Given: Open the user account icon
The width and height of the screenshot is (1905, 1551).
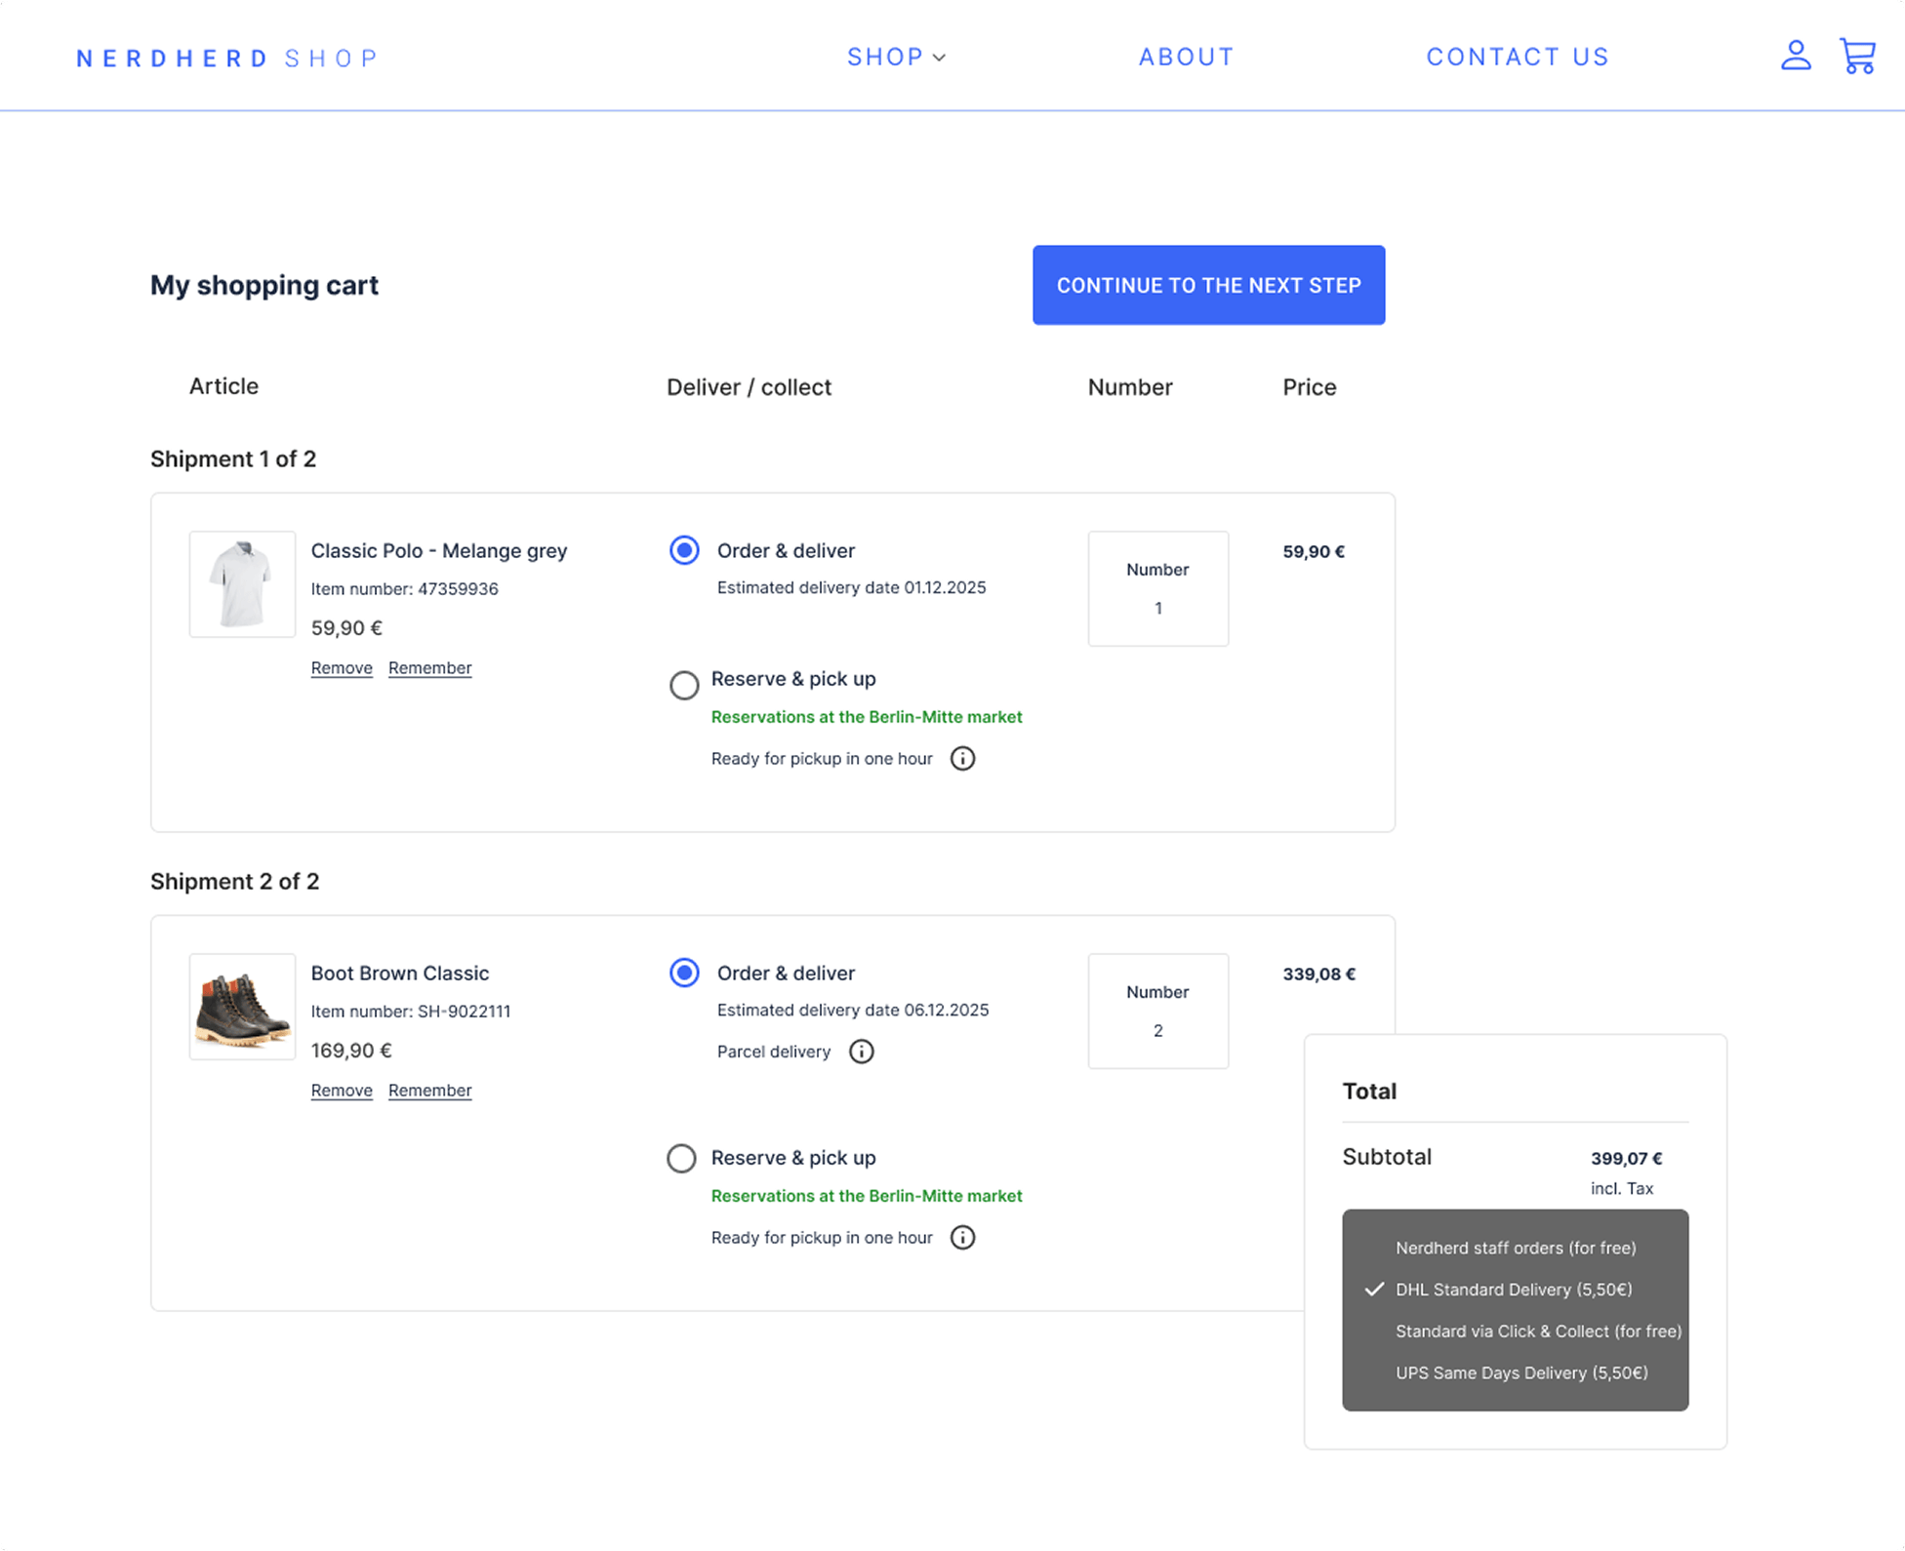Looking at the screenshot, I should click(1796, 57).
